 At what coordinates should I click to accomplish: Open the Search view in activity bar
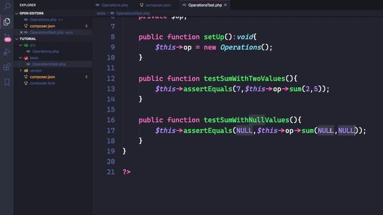[7, 7]
